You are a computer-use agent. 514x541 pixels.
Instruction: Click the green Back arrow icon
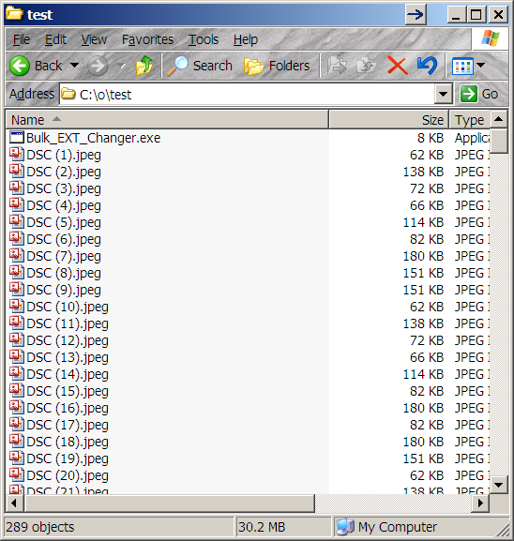[x=20, y=66]
